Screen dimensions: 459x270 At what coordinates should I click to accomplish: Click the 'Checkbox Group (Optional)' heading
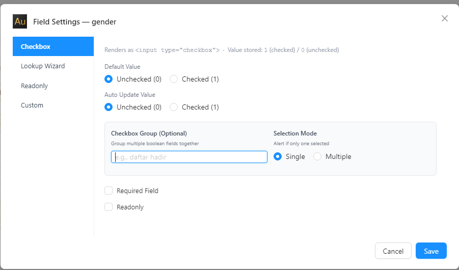[149, 133]
